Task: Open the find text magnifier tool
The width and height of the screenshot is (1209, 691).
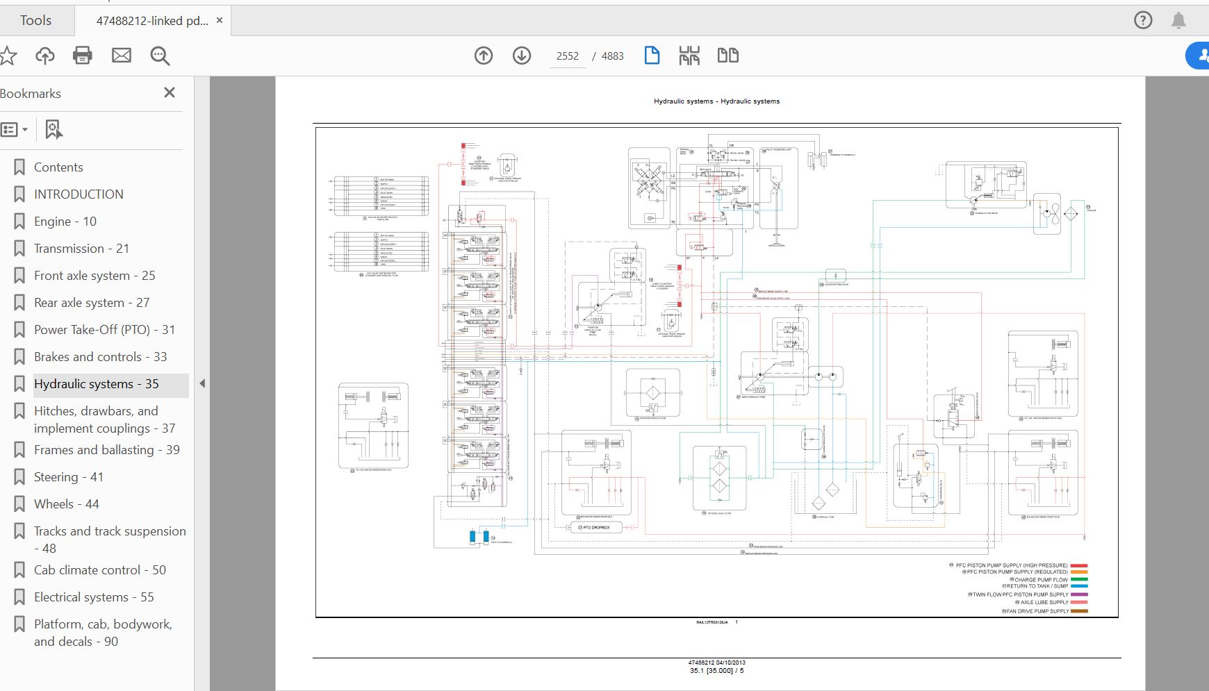Action: coord(160,56)
